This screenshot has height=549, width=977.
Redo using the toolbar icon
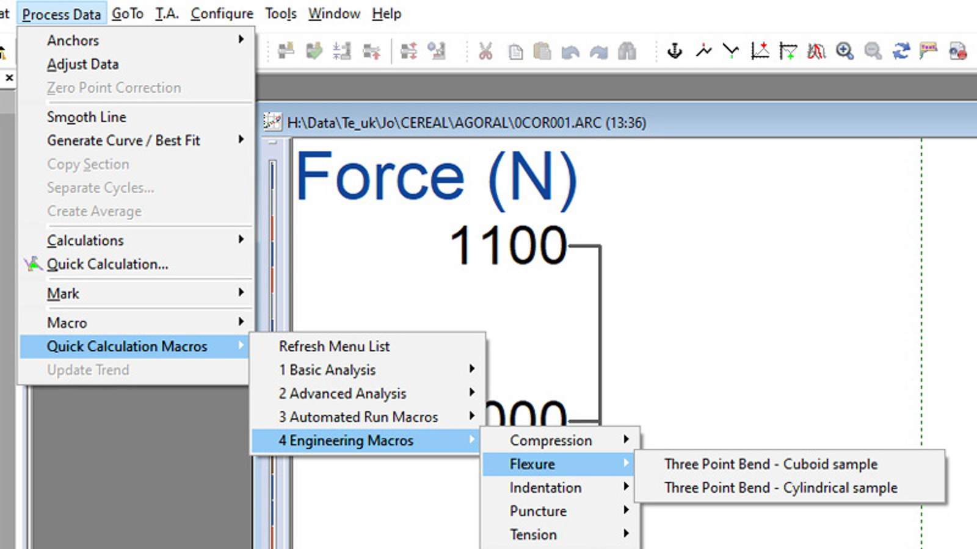pos(598,51)
